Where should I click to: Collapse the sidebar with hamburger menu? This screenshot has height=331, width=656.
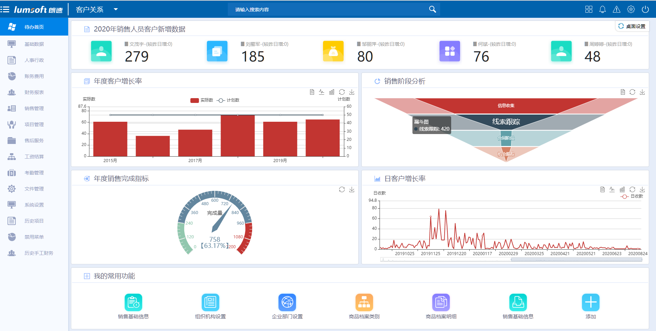(x=5, y=10)
